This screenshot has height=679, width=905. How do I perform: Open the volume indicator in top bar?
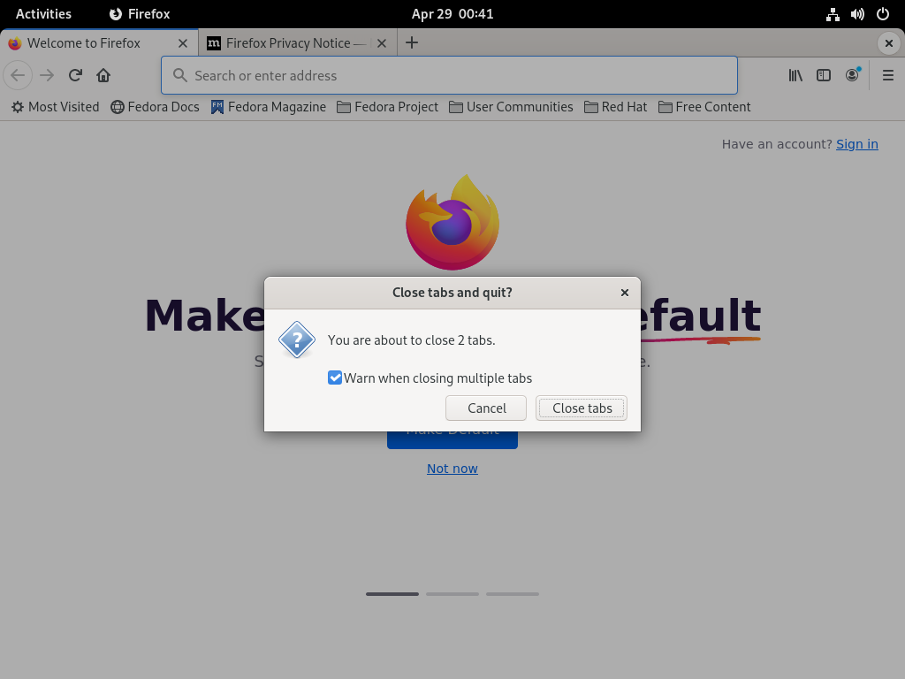[857, 14]
